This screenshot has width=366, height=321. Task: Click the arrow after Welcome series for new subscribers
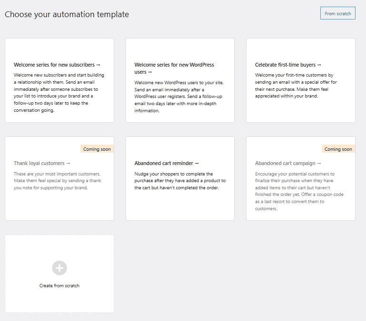point(99,65)
